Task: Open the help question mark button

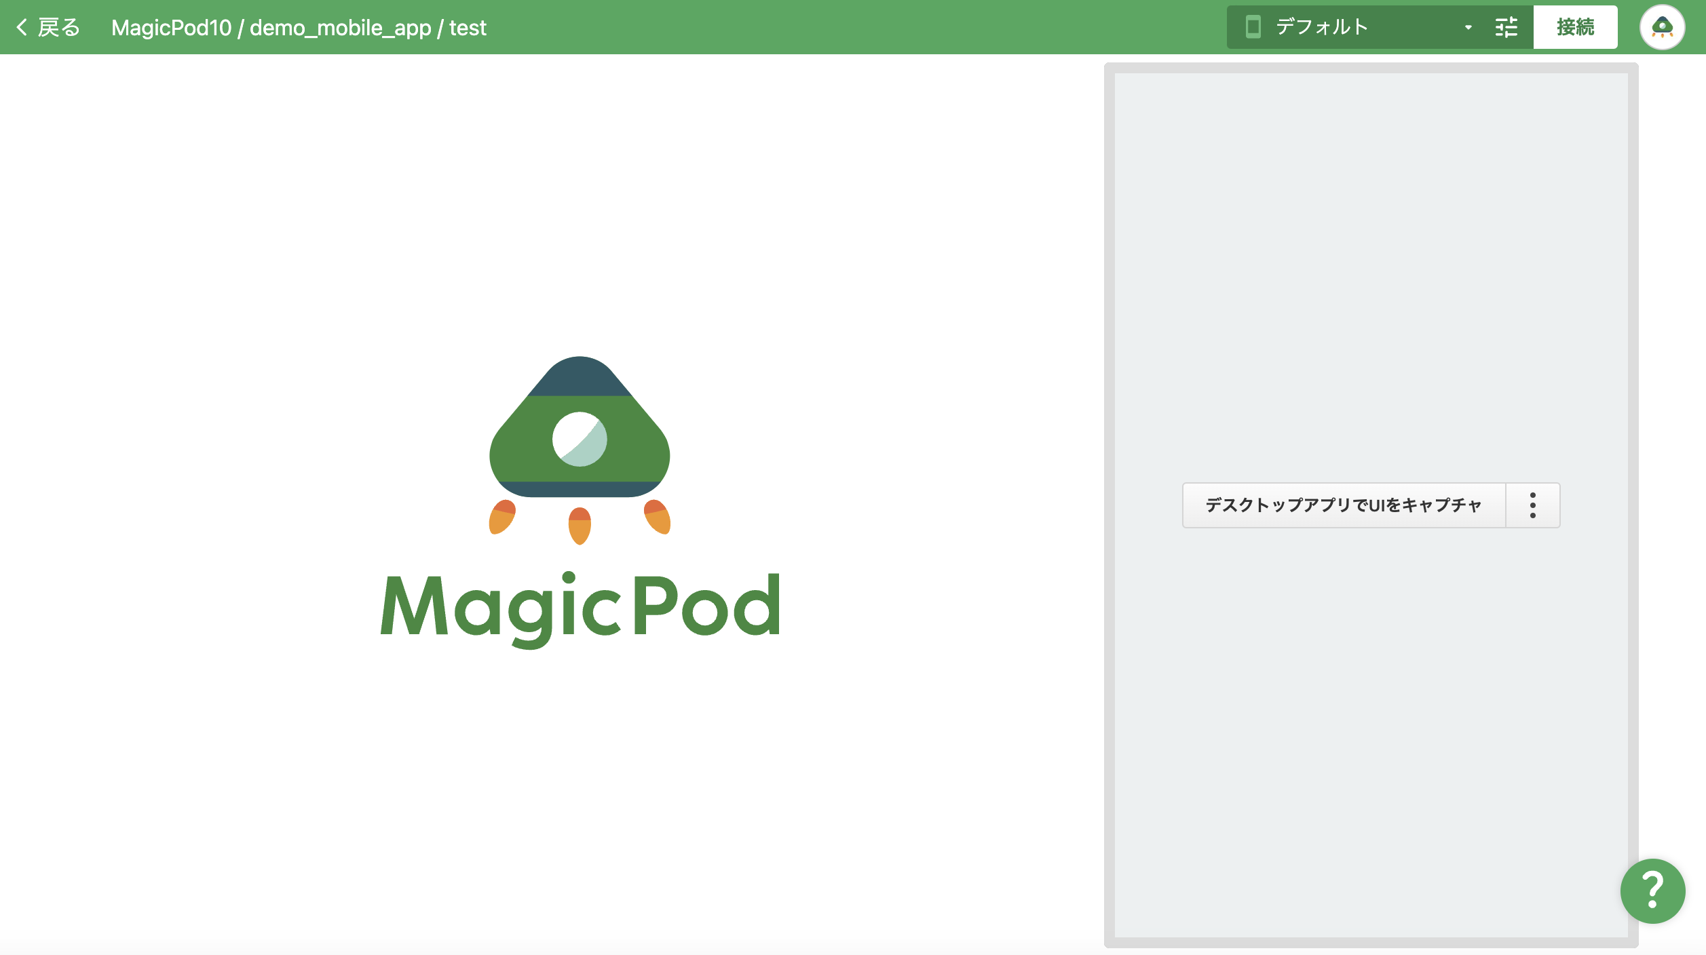Action: pyautogui.click(x=1652, y=891)
